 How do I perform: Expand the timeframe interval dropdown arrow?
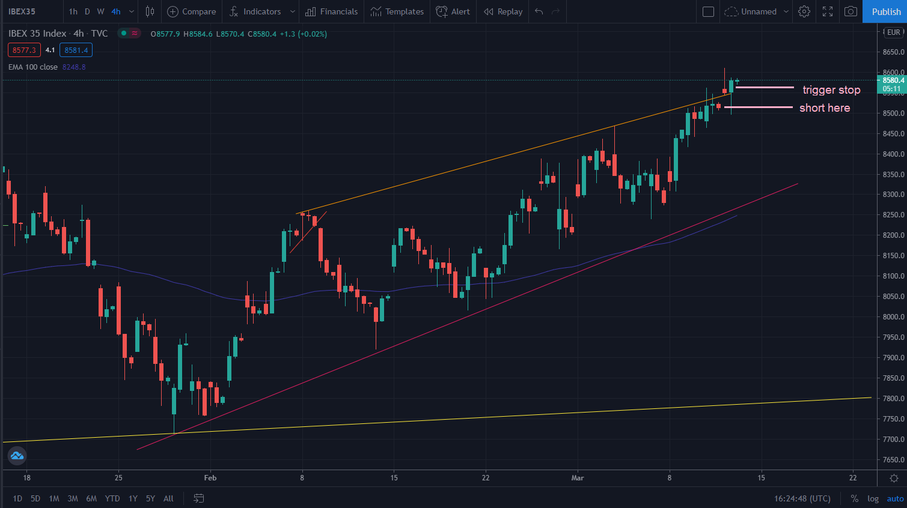tap(132, 11)
